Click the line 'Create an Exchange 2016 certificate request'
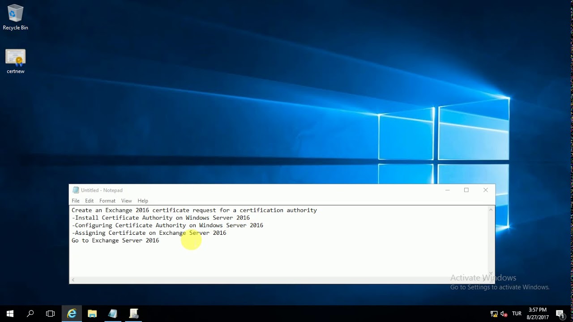The height and width of the screenshot is (322, 573). pyautogui.click(x=194, y=210)
